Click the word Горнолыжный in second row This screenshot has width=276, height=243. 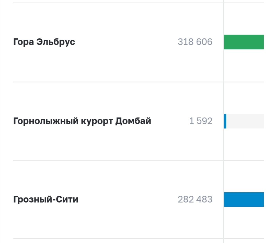click(x=45, y=121)
